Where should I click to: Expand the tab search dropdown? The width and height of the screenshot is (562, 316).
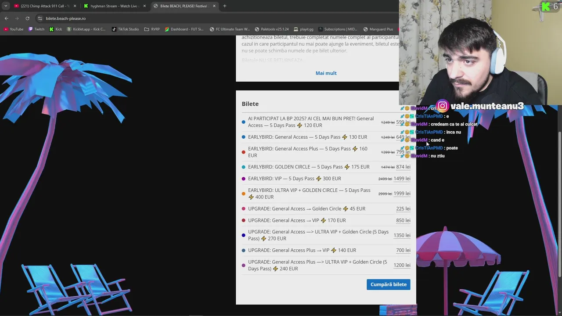[6, 6]
